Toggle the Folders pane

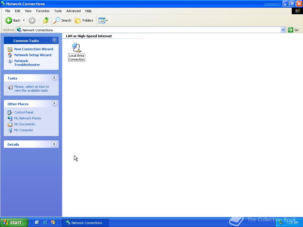(x=84, y=20)
